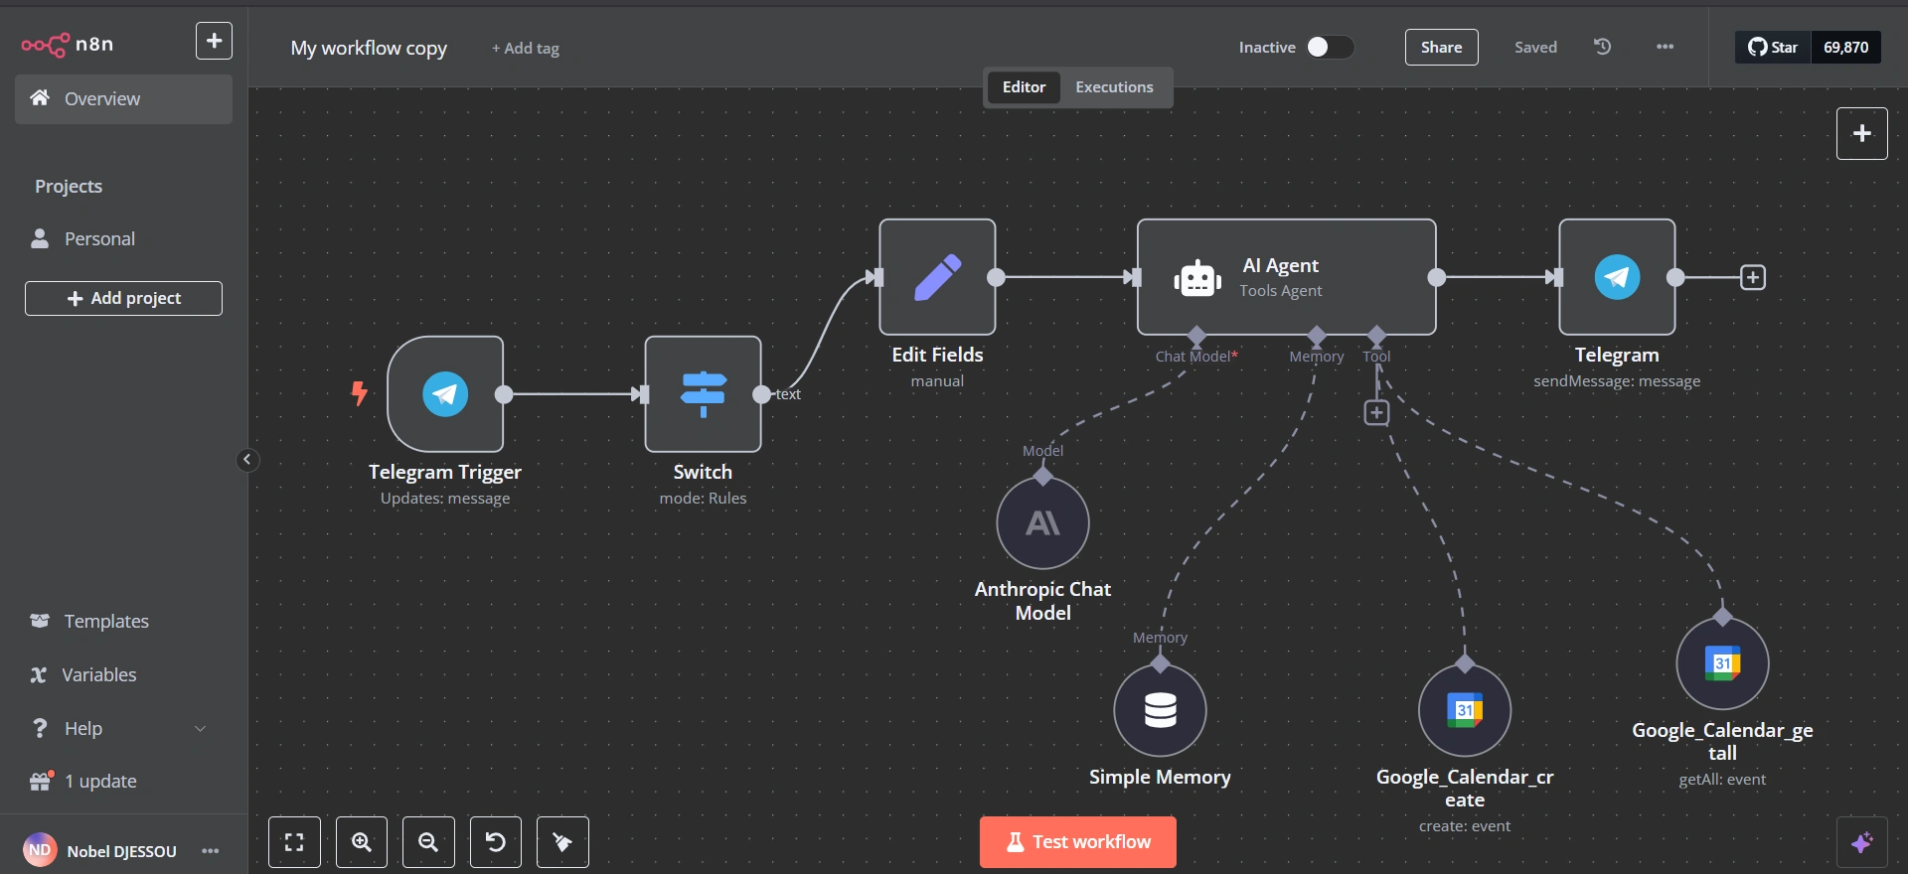Open the workflow three-dots options menu
This screenshot has height=874, width=1908.
pyautogui.click(x=1665, y=47)
